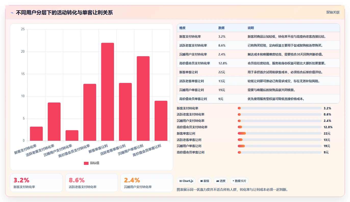Click the note starting 较低让利即可推动
Image resolution: width=350 pixels, height=202 pixels.
284,81
